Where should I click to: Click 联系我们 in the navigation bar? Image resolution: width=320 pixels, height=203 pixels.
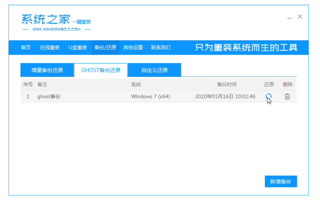(161, 48)
